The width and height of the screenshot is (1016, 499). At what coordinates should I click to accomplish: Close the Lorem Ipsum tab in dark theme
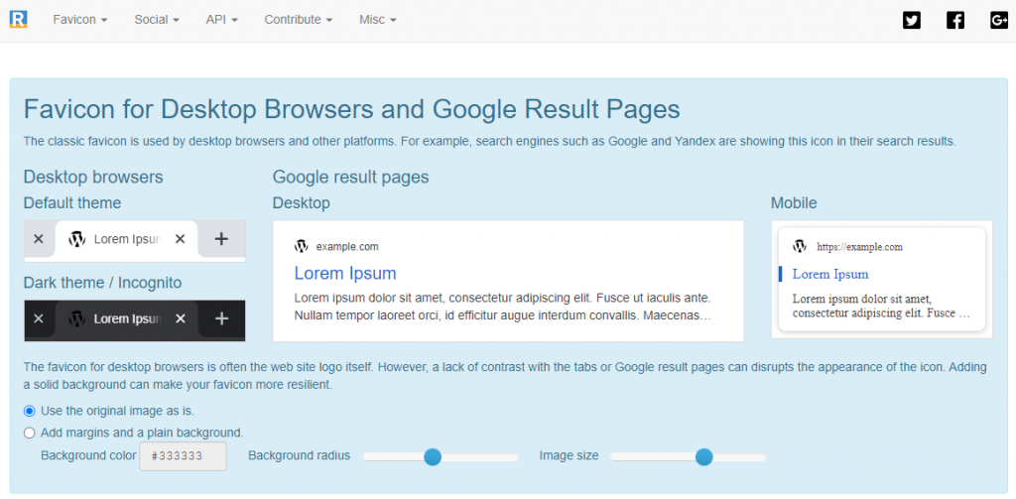pos(180,318)
